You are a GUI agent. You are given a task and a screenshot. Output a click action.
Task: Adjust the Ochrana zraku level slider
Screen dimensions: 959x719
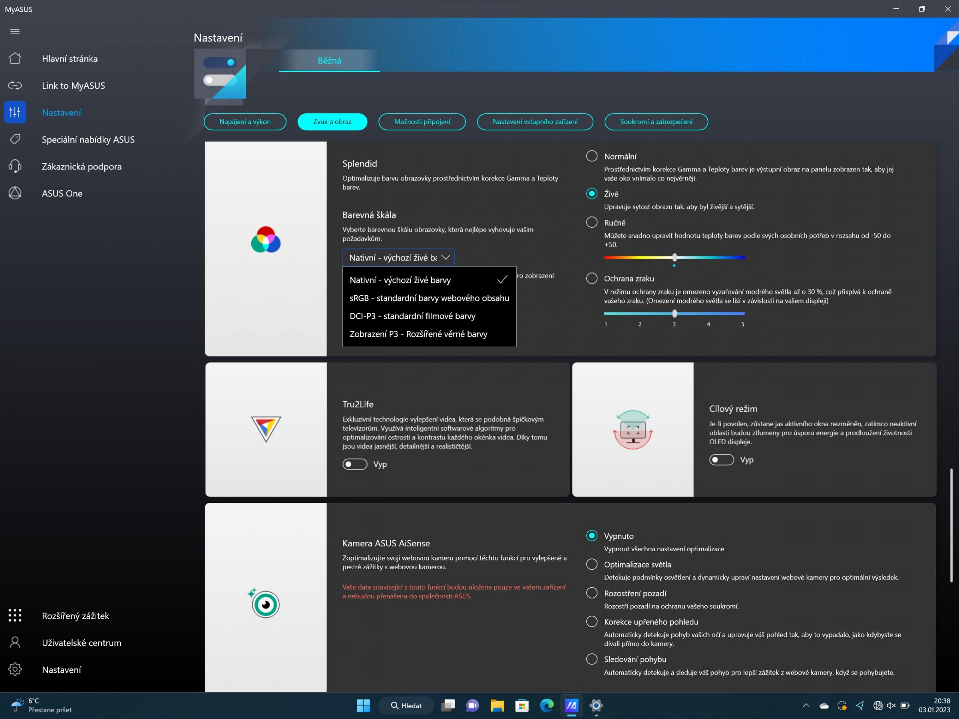pyautogui.click(x=674, y=313)
